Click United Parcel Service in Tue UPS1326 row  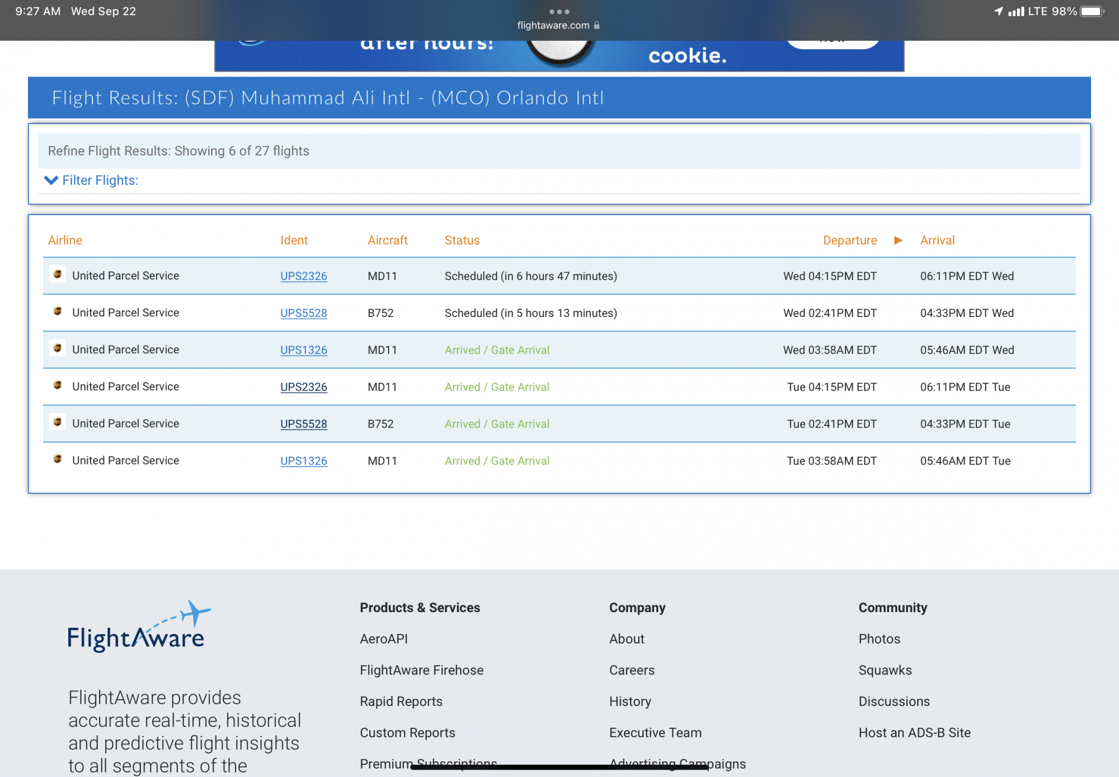[x=126, y=461]
